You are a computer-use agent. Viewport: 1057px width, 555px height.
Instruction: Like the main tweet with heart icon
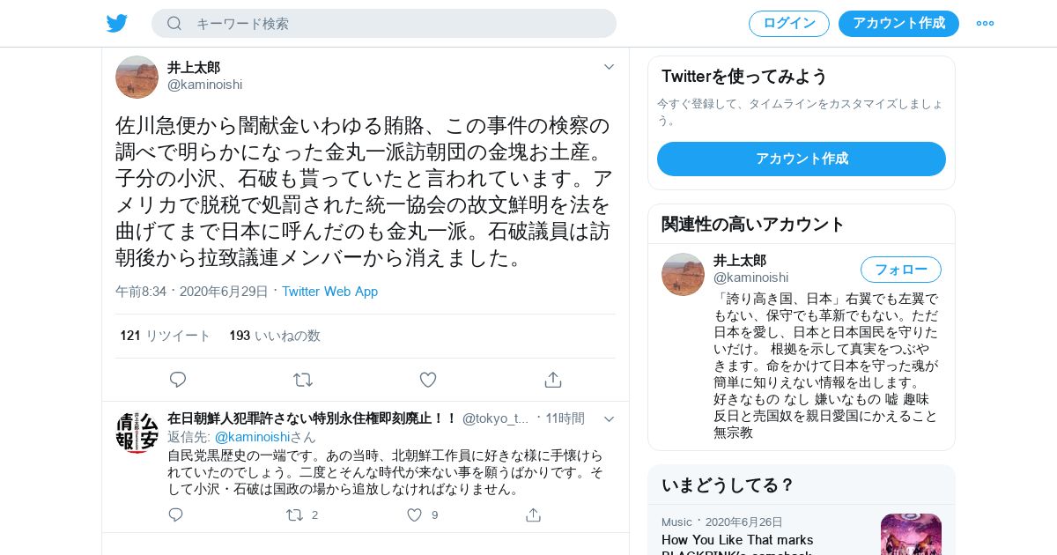coord(428,380)
